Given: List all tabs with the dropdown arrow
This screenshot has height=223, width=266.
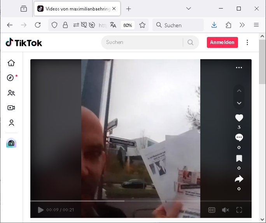Looking at the screenshot, I should (x=189, y=9).
